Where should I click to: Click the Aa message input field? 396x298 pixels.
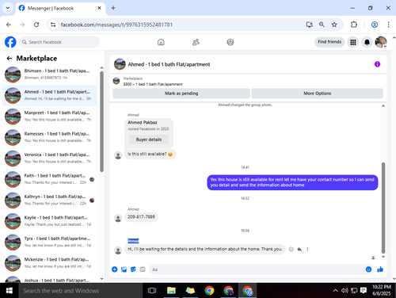click(x=257, y=269)
